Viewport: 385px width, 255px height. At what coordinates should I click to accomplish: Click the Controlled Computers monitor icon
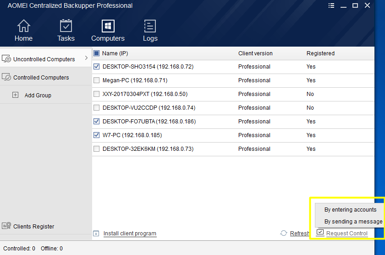[x=6, y=77]
